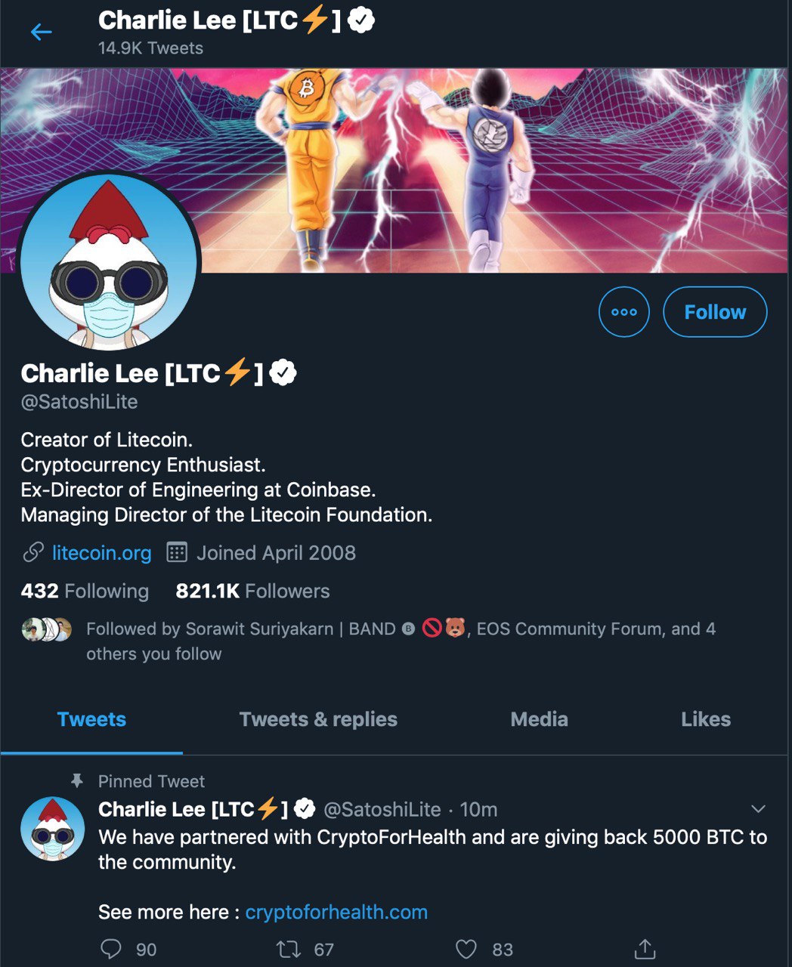Screen dimensions: 792x967
Task: Follow Charlie Lee
Action: 715,312
